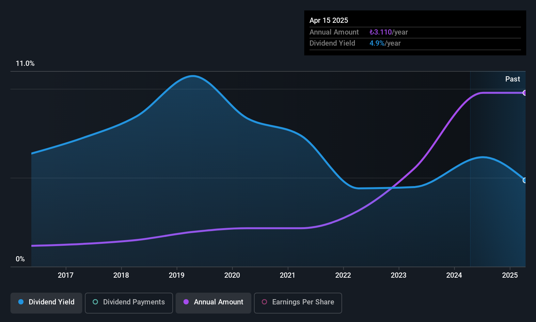Select the 2023 x-axis label
Image resolution: width=536 pixels, height=322 pixels.
pos(399,275)
